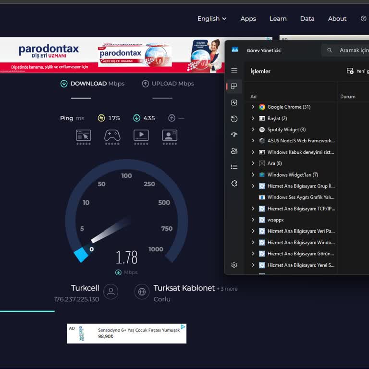Click the AdChoices icon on Sensodyne ad

tap(183, 327)
